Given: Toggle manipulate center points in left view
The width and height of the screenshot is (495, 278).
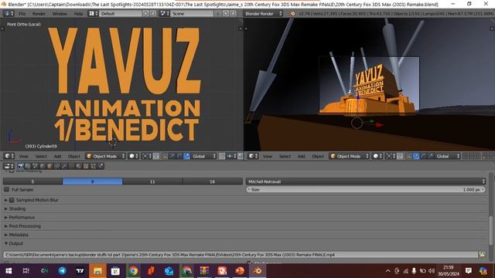Looking at the screenshot, I should click(156, 156).
